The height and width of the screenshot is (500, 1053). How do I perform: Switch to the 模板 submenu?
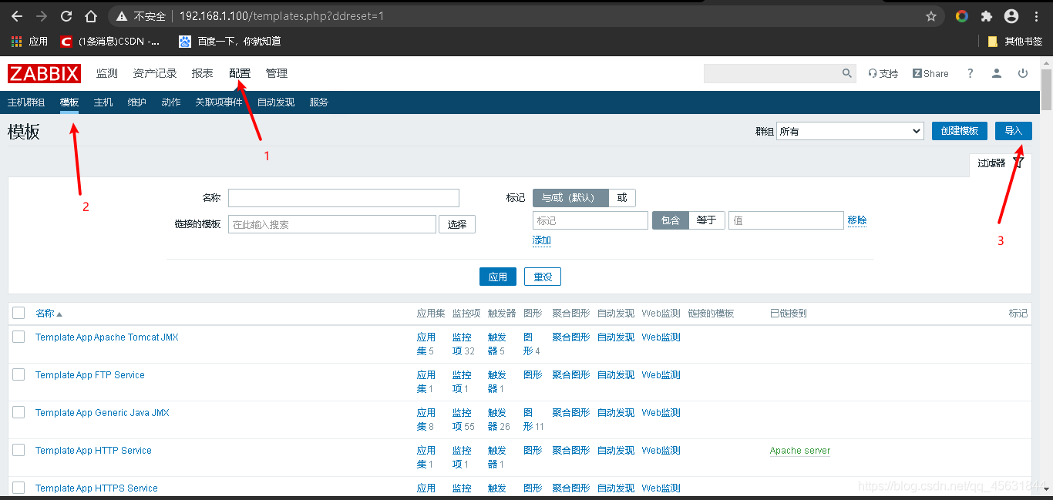click(x=69, y=102)
